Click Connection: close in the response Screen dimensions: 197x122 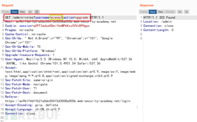click(x=158, y=26)
